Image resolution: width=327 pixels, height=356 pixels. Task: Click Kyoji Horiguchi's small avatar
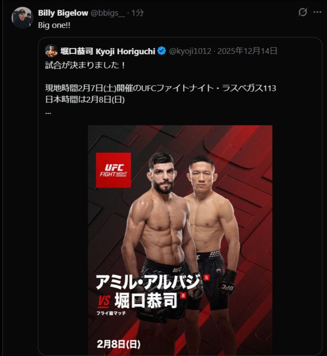(51, 51)
